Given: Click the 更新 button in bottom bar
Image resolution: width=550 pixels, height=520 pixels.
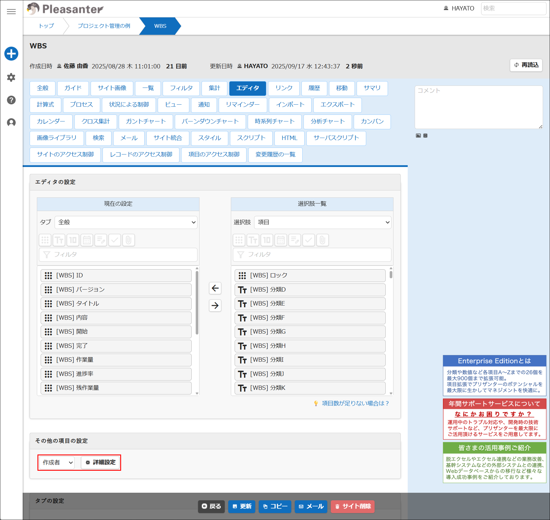Looking at the screenshot, I should tap(242, 506).
